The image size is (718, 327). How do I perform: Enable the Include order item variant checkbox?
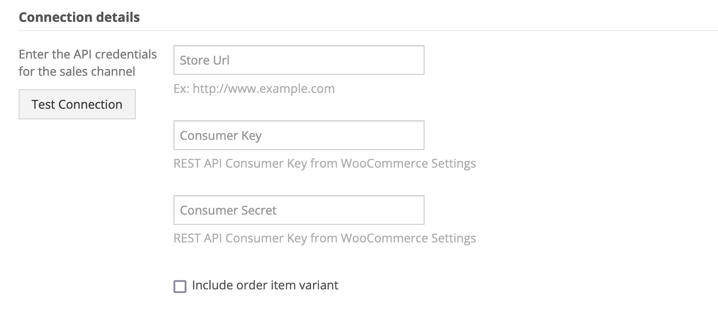pos(180,286)
